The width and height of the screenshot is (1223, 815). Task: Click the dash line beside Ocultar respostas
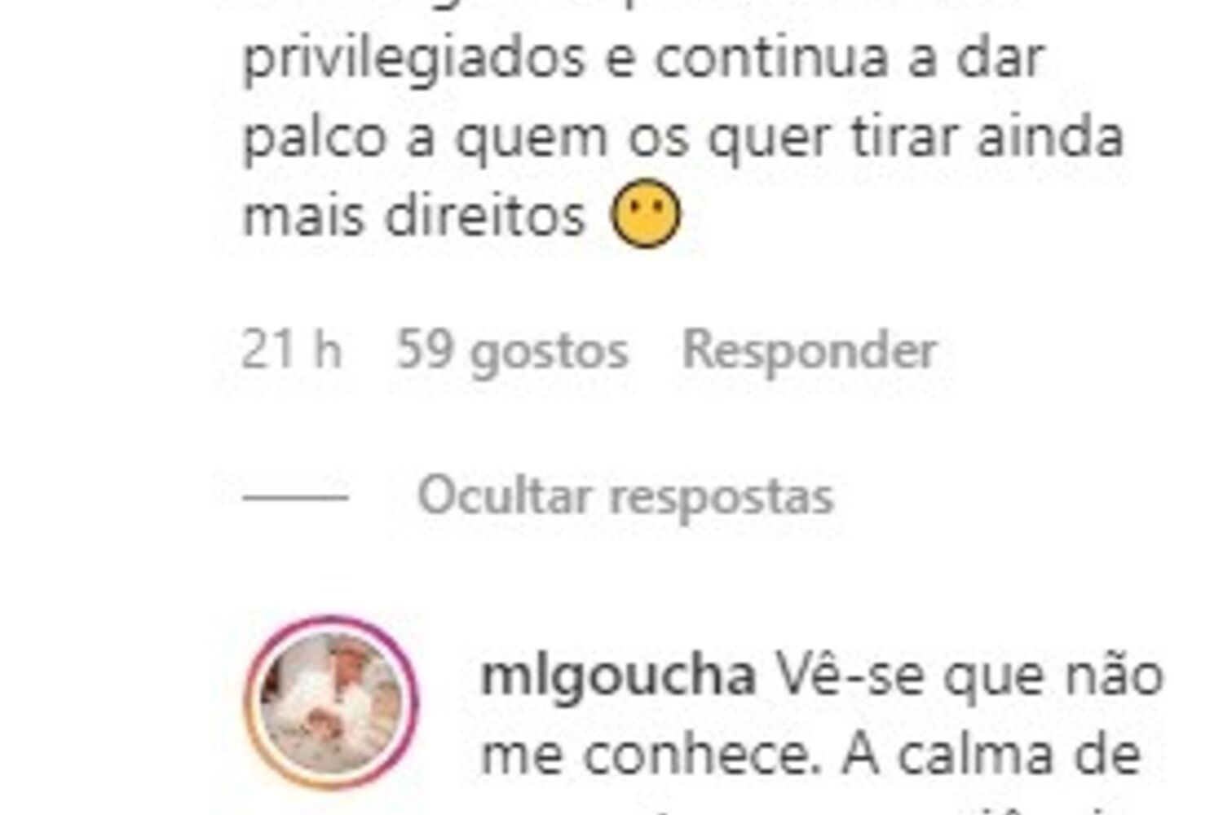[x=295, y=496]
